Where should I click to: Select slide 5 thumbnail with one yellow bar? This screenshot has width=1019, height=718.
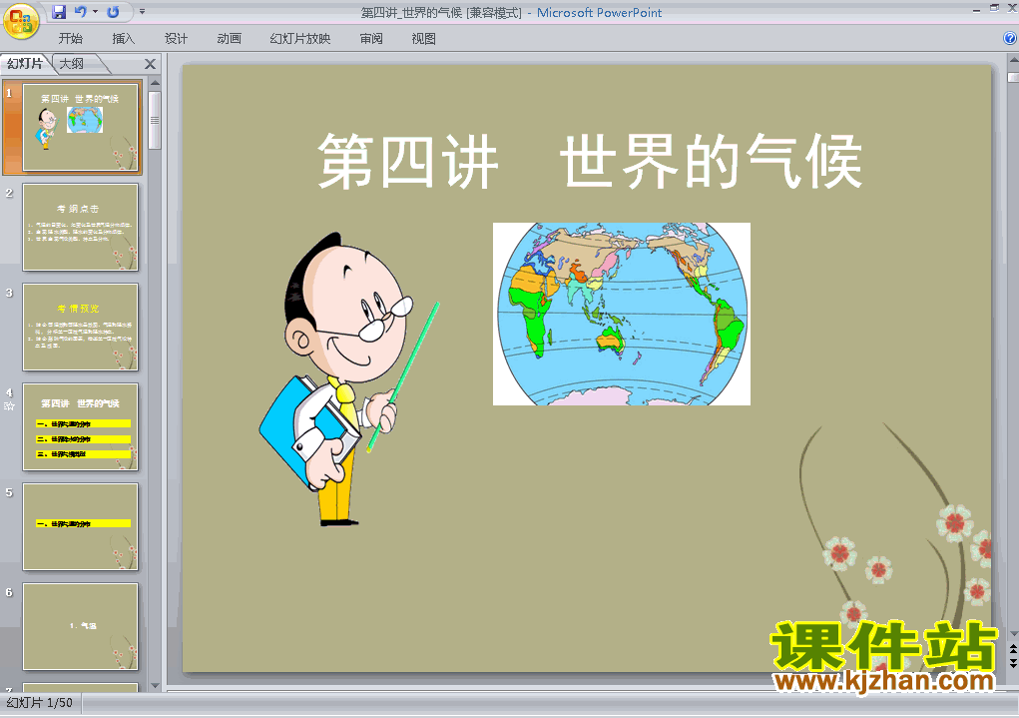[x=81, y=527]
